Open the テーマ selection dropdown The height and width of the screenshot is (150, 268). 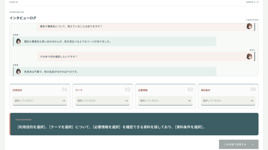[x=103, y=101]
